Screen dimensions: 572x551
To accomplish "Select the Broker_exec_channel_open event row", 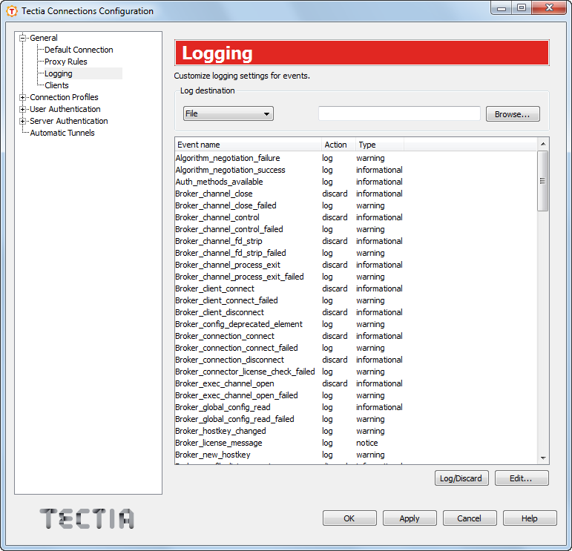I will coord(289,383).
